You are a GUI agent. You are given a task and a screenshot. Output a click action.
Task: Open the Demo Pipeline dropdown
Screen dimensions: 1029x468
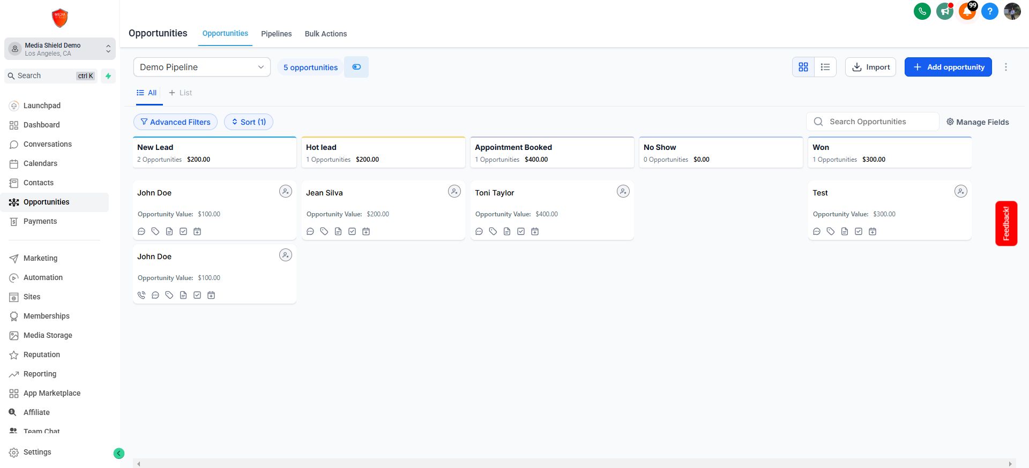click(x=202, y=67)
